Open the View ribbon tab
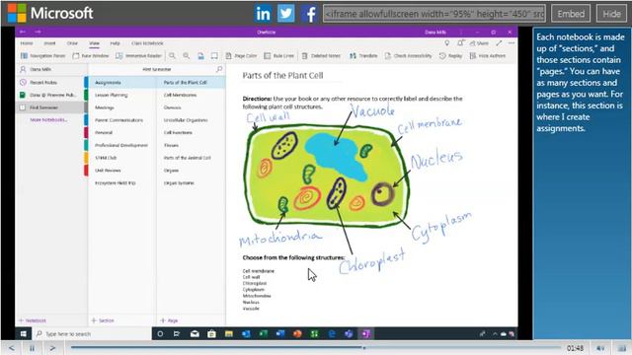 [95, 43]
